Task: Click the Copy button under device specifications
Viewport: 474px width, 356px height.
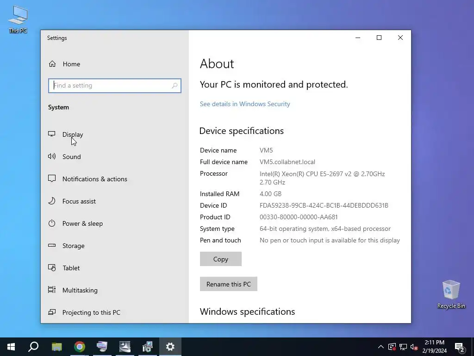Action: (x=221, y=259)
